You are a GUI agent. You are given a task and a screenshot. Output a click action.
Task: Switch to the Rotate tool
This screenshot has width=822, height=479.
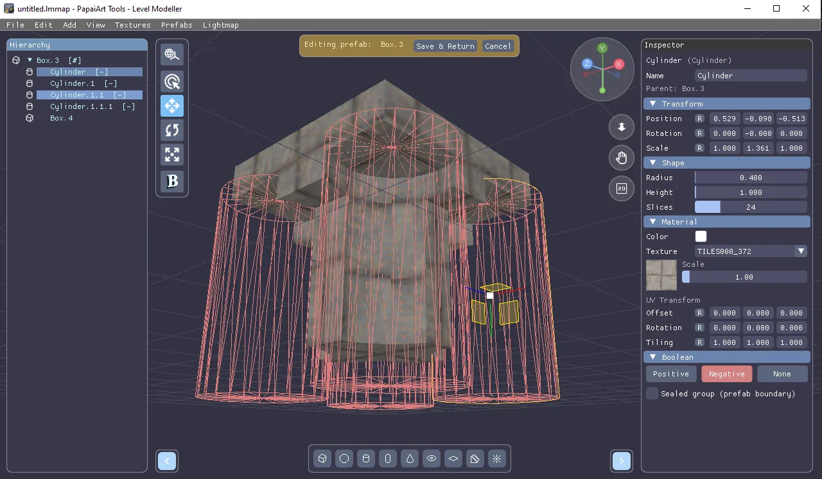tap(171, 130)
